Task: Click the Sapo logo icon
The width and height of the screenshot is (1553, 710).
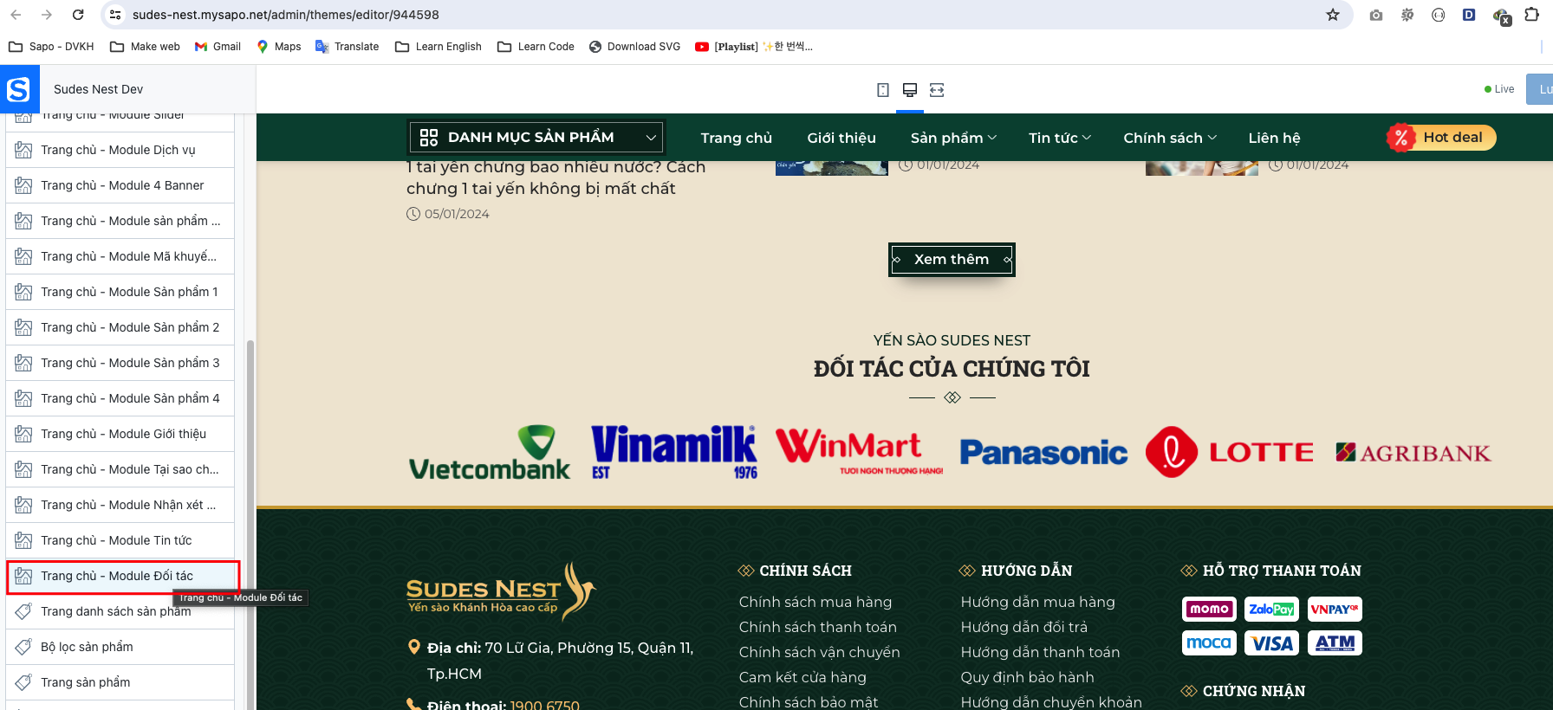Action: click(17, 89)
